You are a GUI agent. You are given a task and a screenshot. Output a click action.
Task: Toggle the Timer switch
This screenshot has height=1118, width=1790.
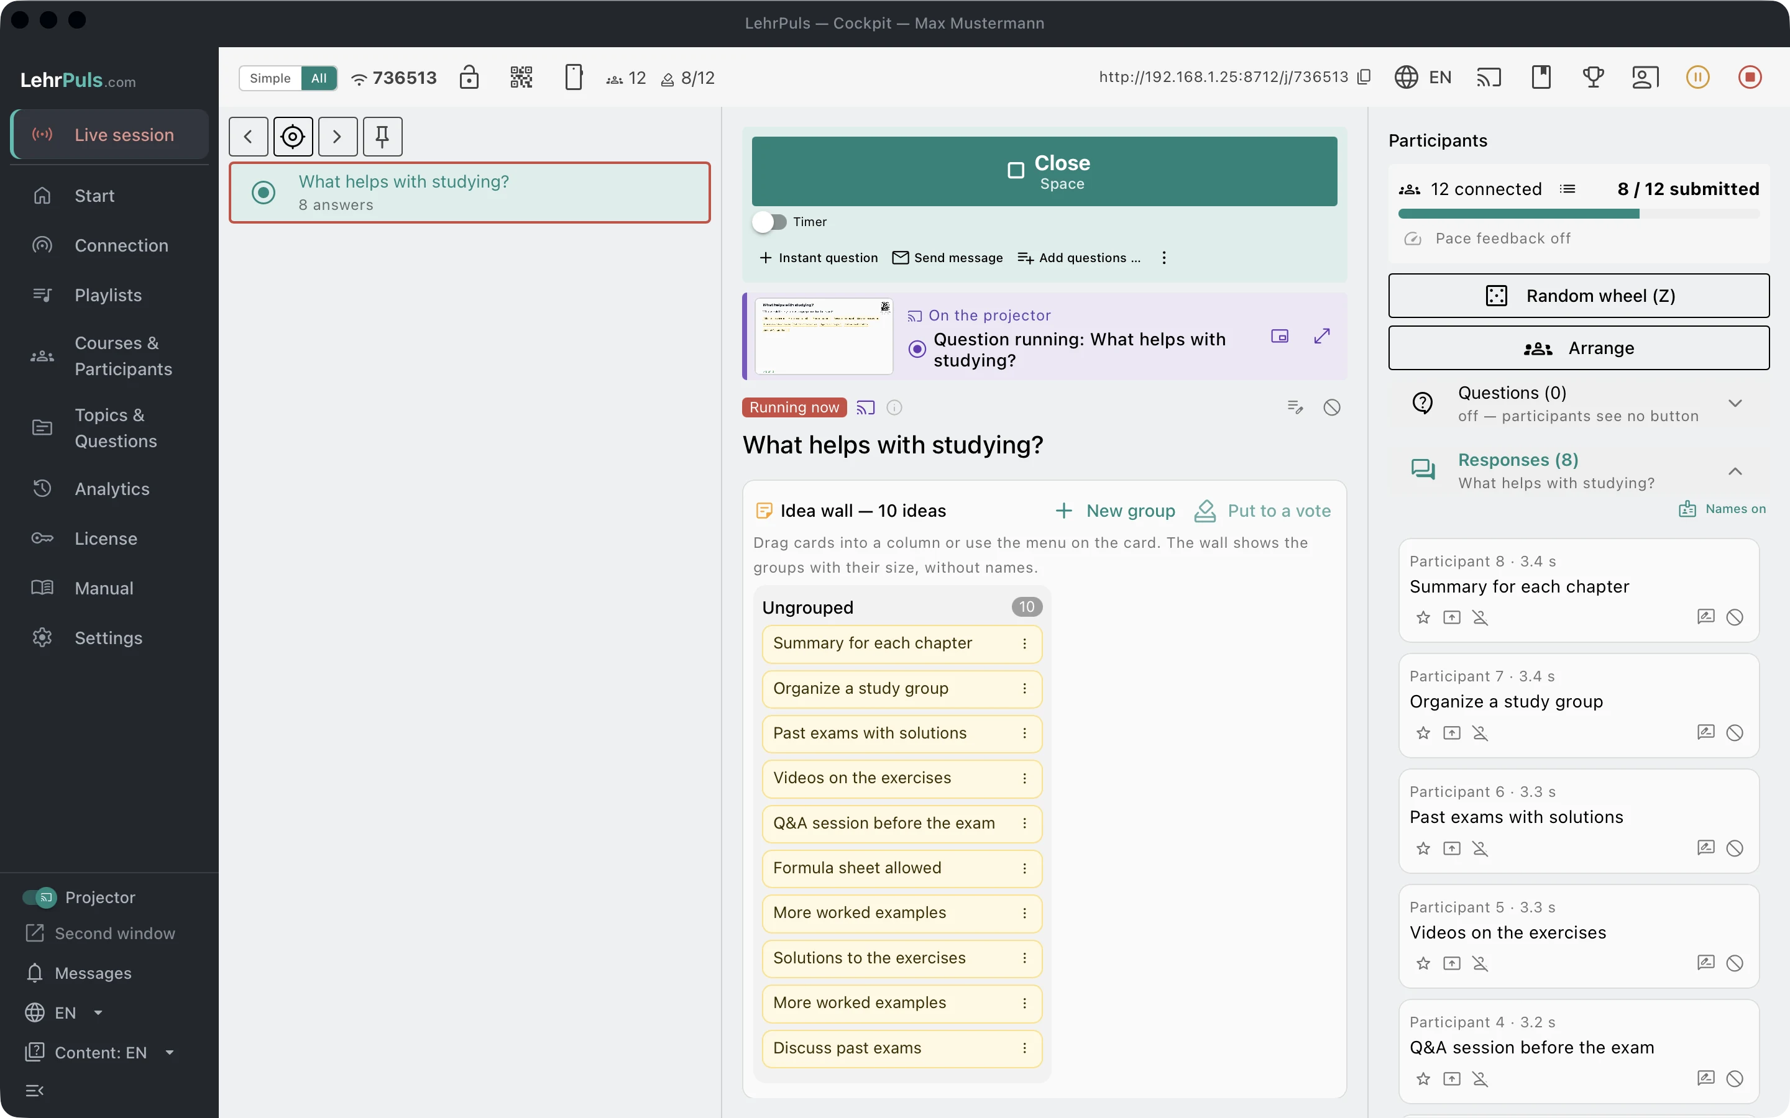[770, 222]
